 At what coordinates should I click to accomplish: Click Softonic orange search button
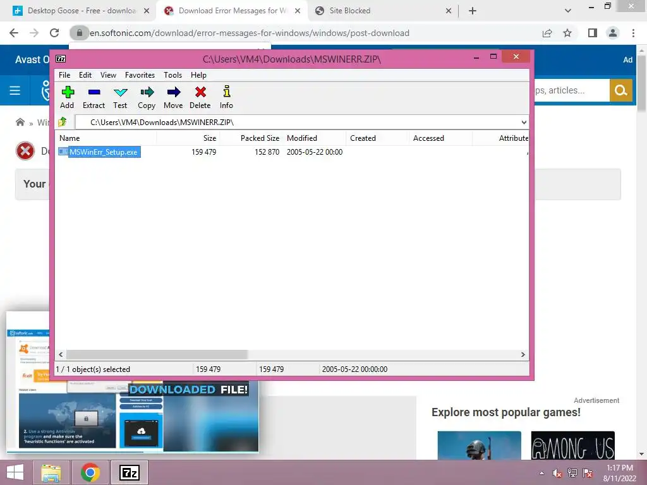click(621, 90)
